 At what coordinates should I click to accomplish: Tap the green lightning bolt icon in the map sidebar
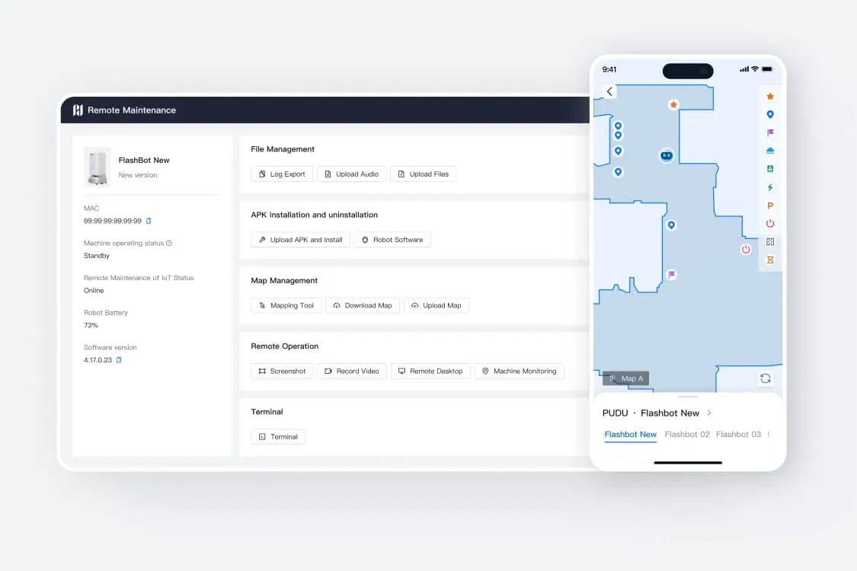click(x=770, y=187)
